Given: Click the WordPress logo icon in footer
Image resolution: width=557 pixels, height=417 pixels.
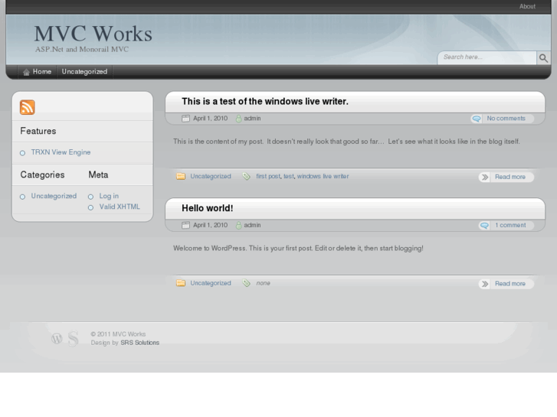Looking at the screenshot, I should [x=57, y=338].
